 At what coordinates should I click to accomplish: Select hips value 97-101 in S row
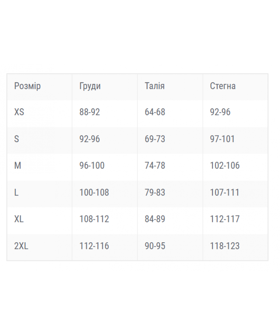pos(222,139)
